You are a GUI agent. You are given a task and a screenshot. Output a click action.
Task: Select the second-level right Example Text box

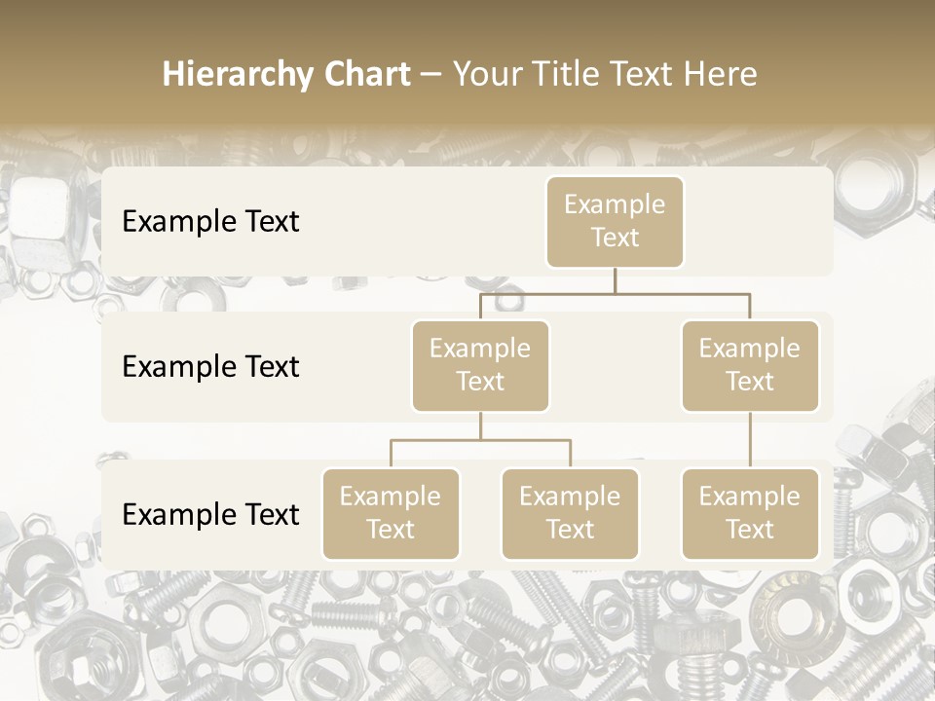pos(750,365)
